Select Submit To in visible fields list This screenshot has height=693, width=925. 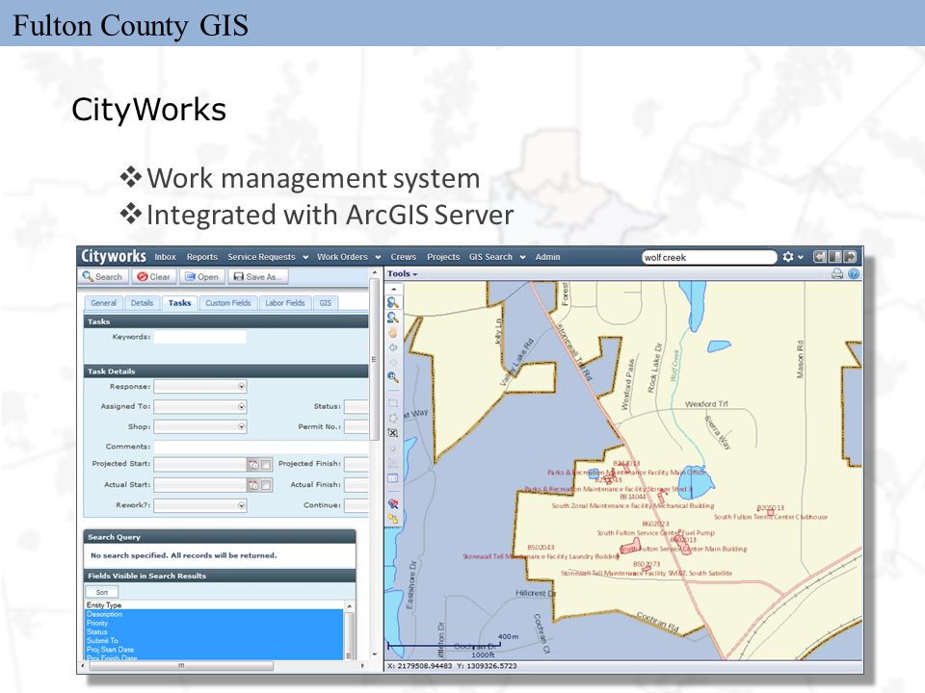[214, 641]
